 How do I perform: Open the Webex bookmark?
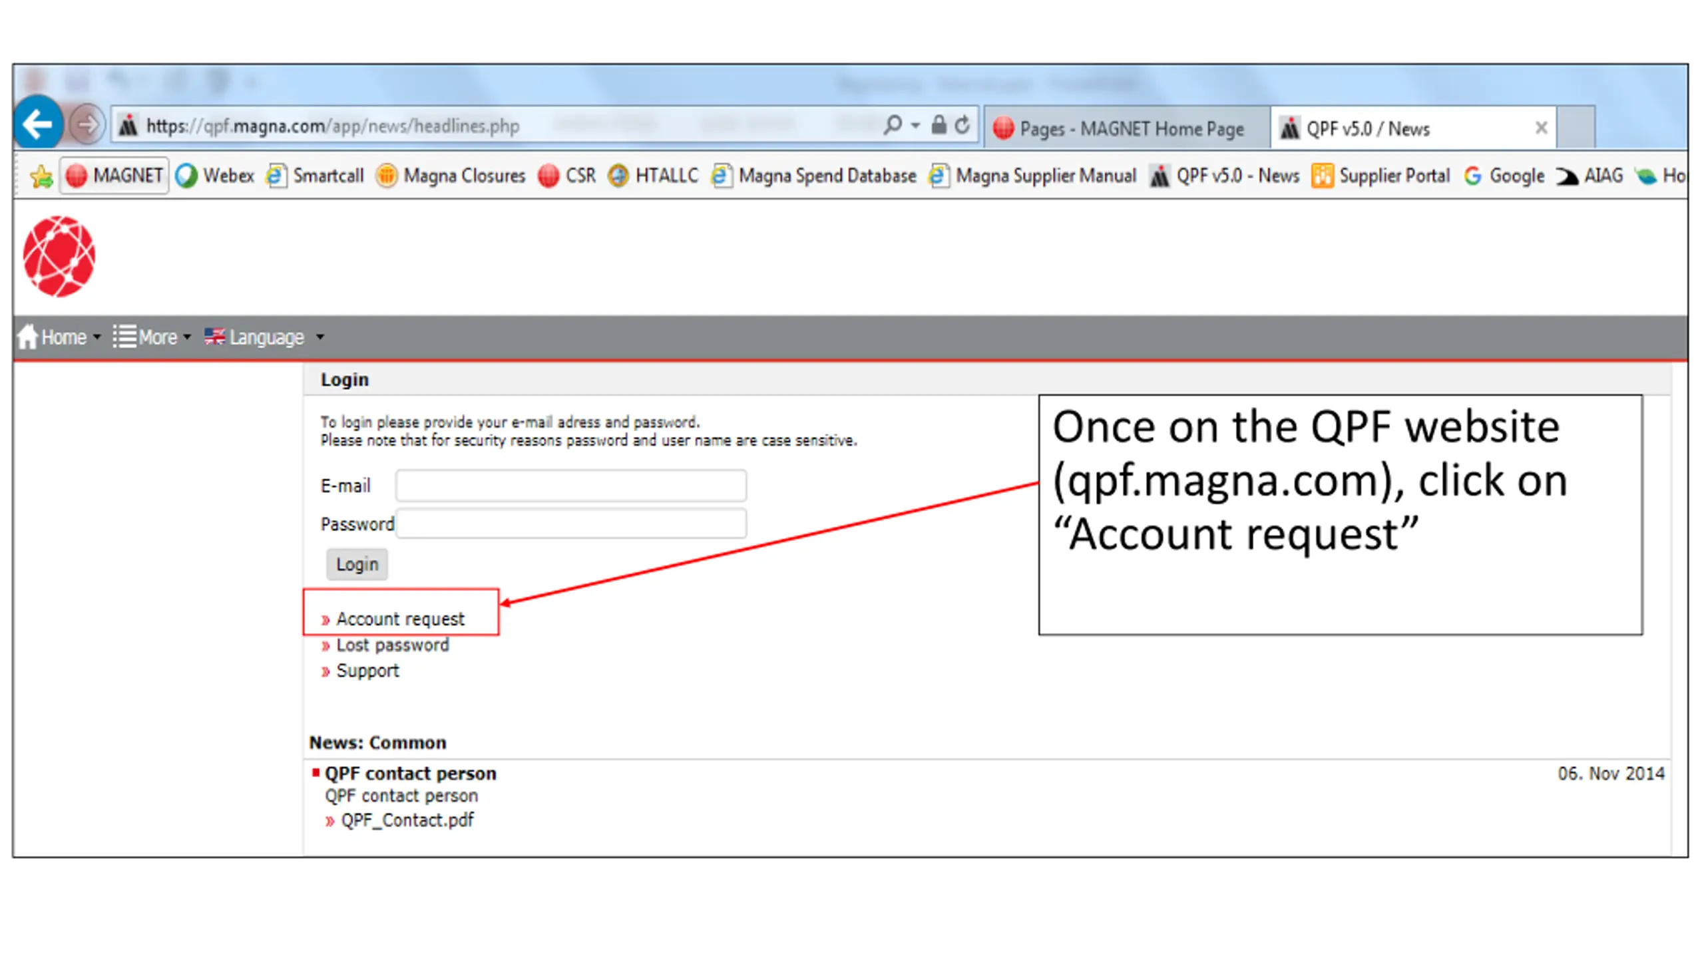[215, 176]
